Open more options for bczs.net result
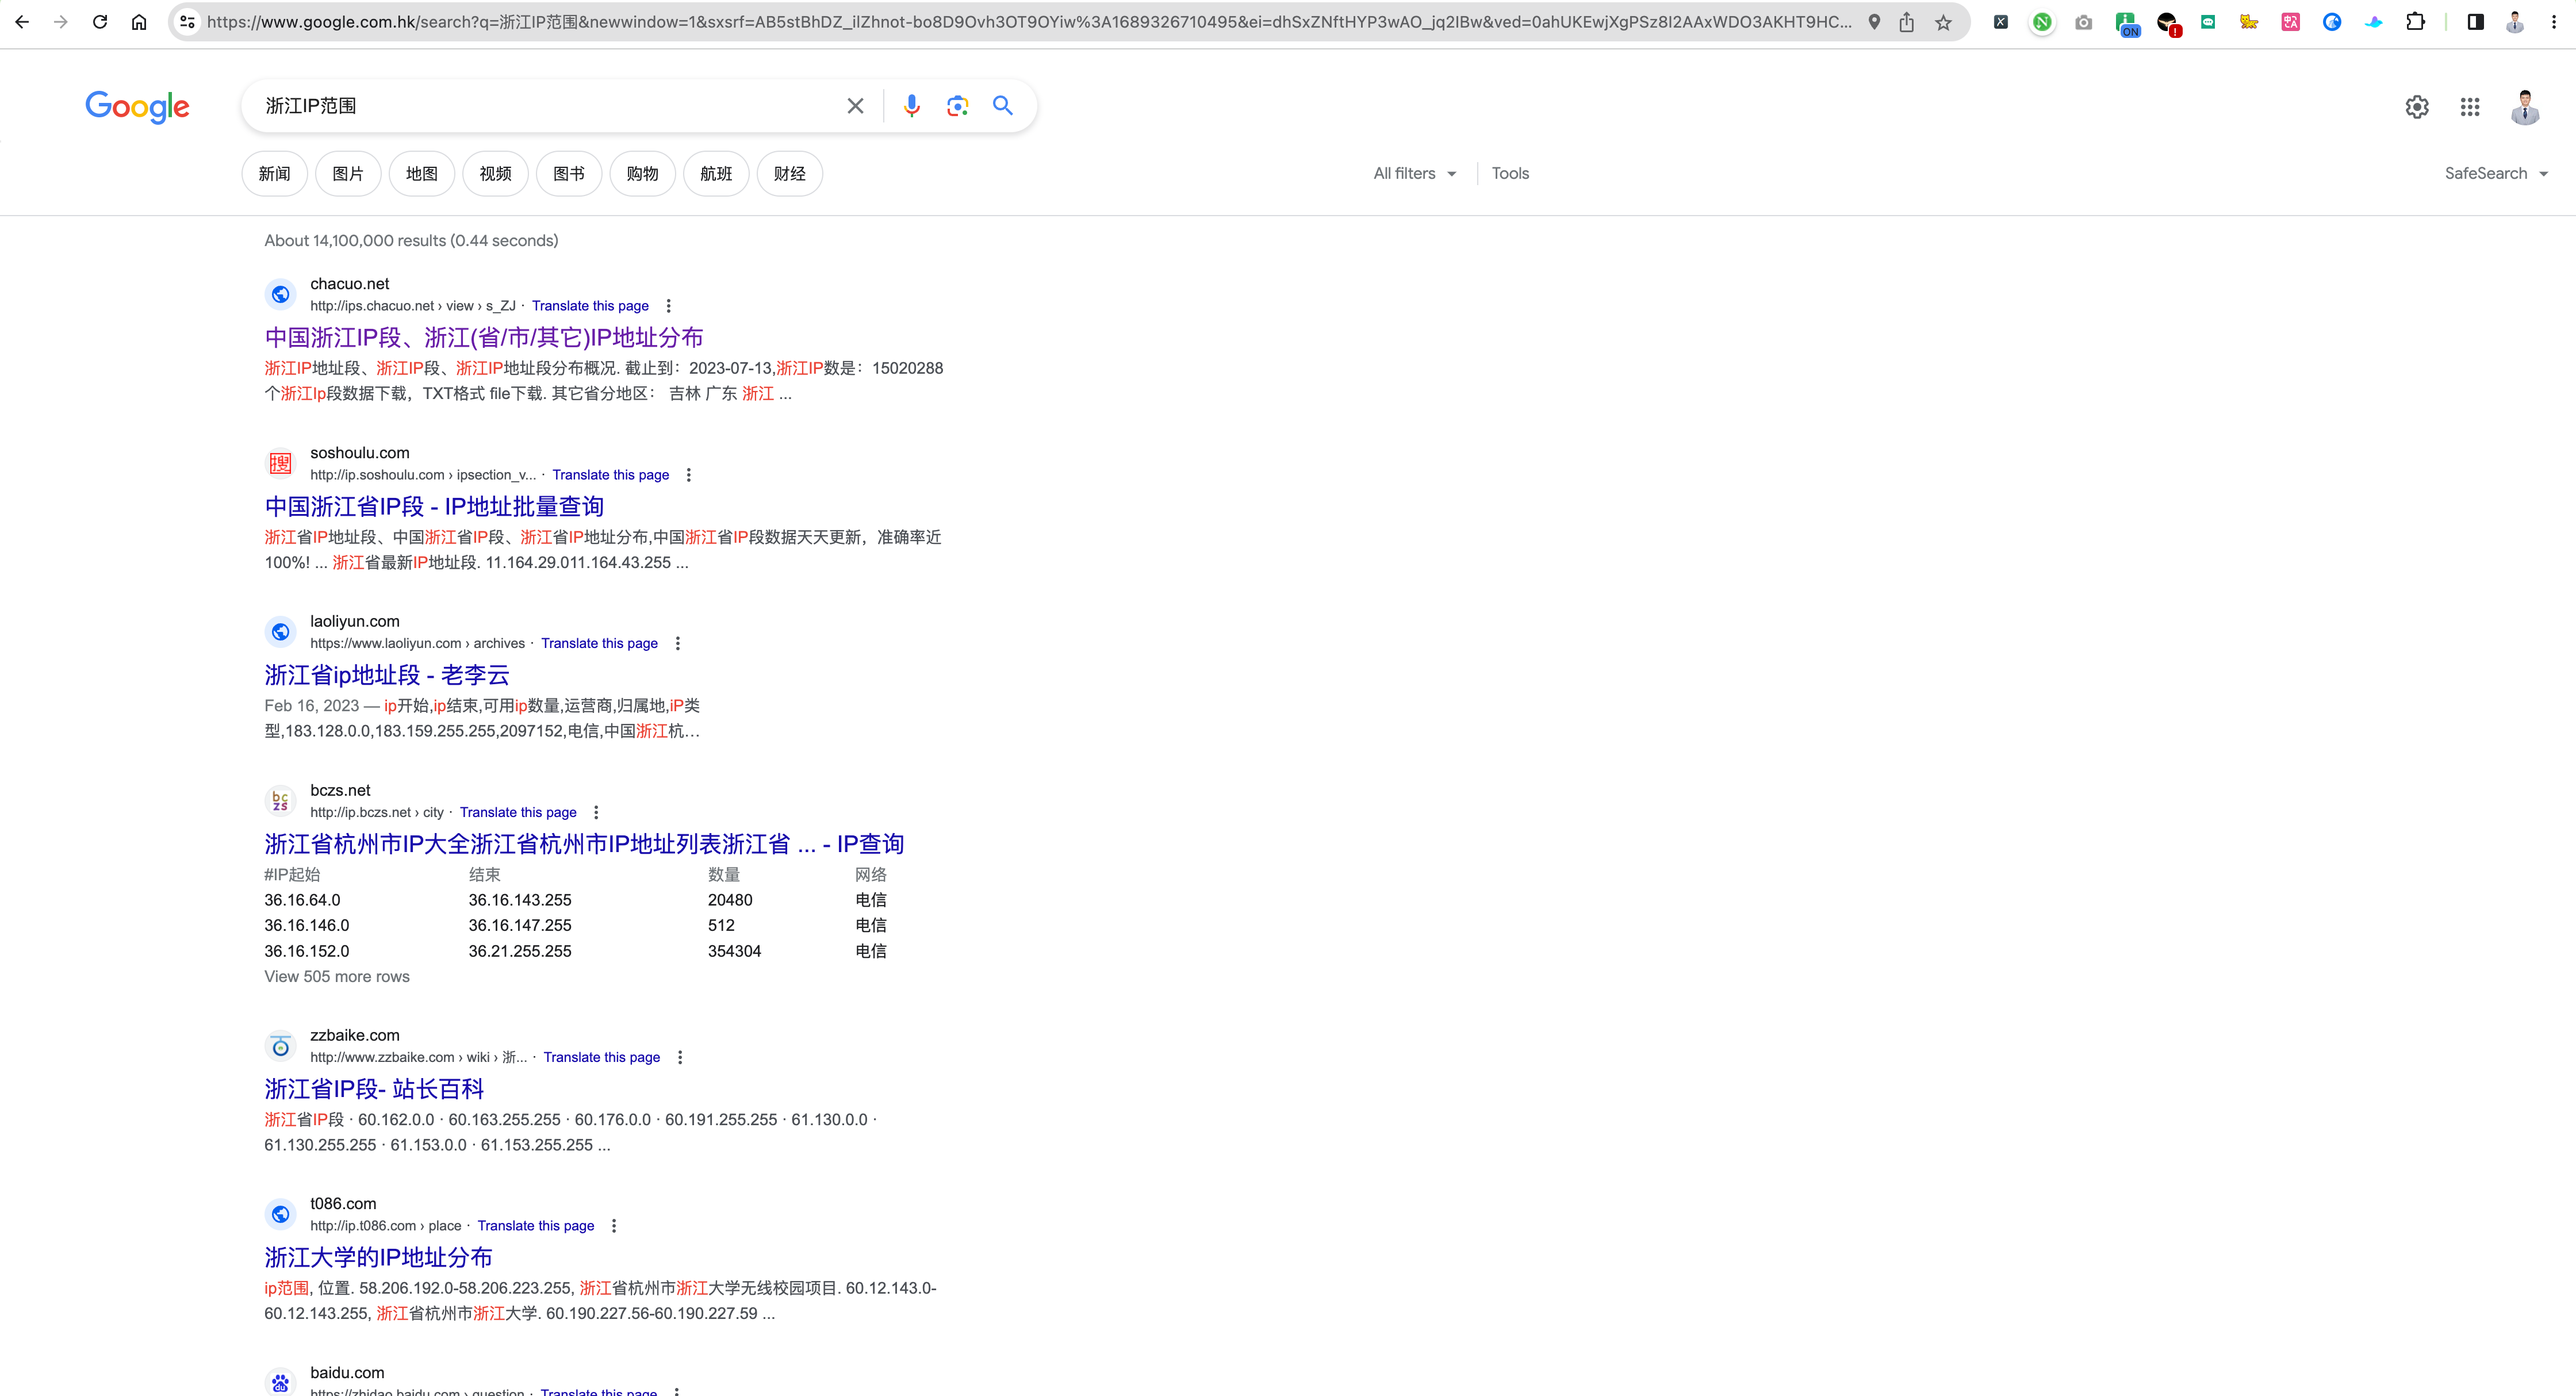 597,813
